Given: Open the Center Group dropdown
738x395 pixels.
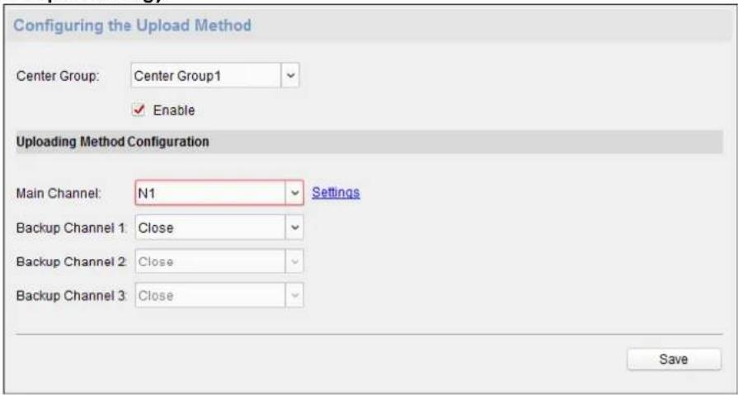Looking at the screenshot, I should (x=215, y=75).
